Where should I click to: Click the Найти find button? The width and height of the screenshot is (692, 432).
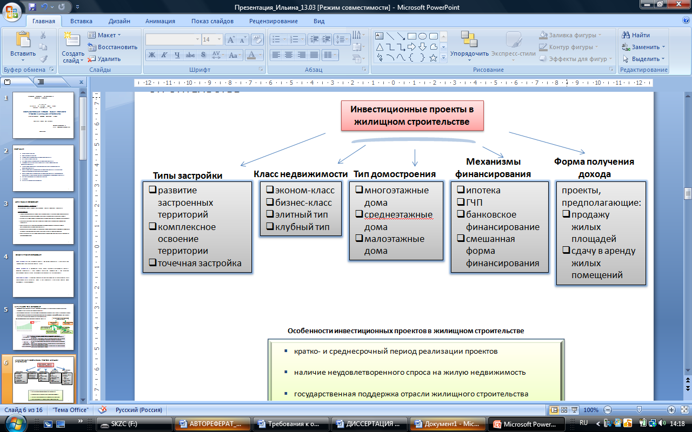click(x=636, y=35)
